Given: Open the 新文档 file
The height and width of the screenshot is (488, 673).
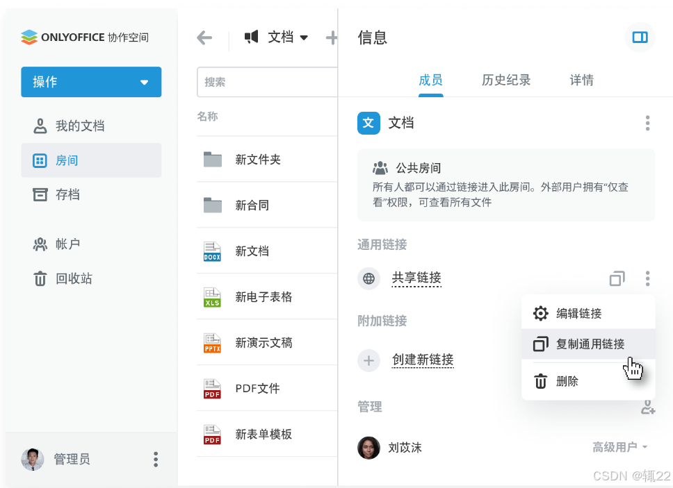Looking at the screenshot, I should click(x=267, y=251).
